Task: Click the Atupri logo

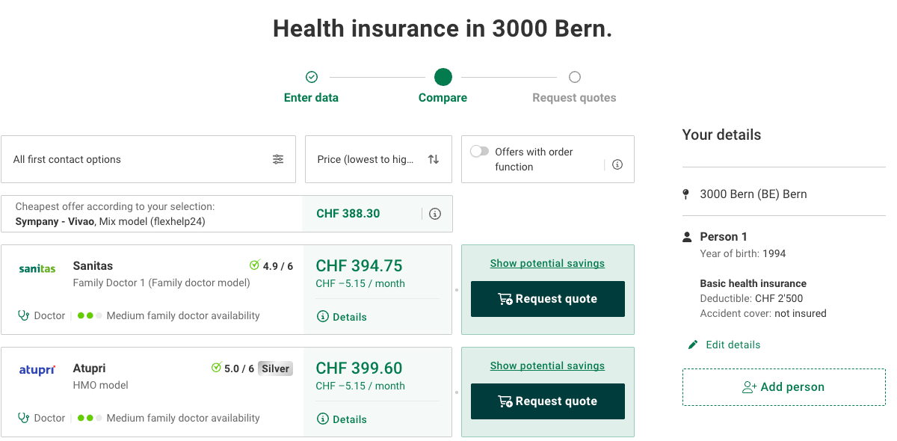Action: (37, 370)
